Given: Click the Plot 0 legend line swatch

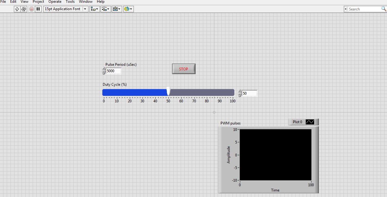Looking at the screenshot, I should pos(310,122).
